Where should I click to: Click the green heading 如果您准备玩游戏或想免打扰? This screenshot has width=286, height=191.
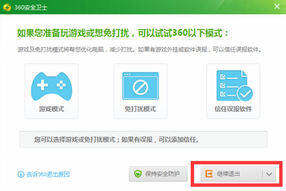[x=123, y=33]
